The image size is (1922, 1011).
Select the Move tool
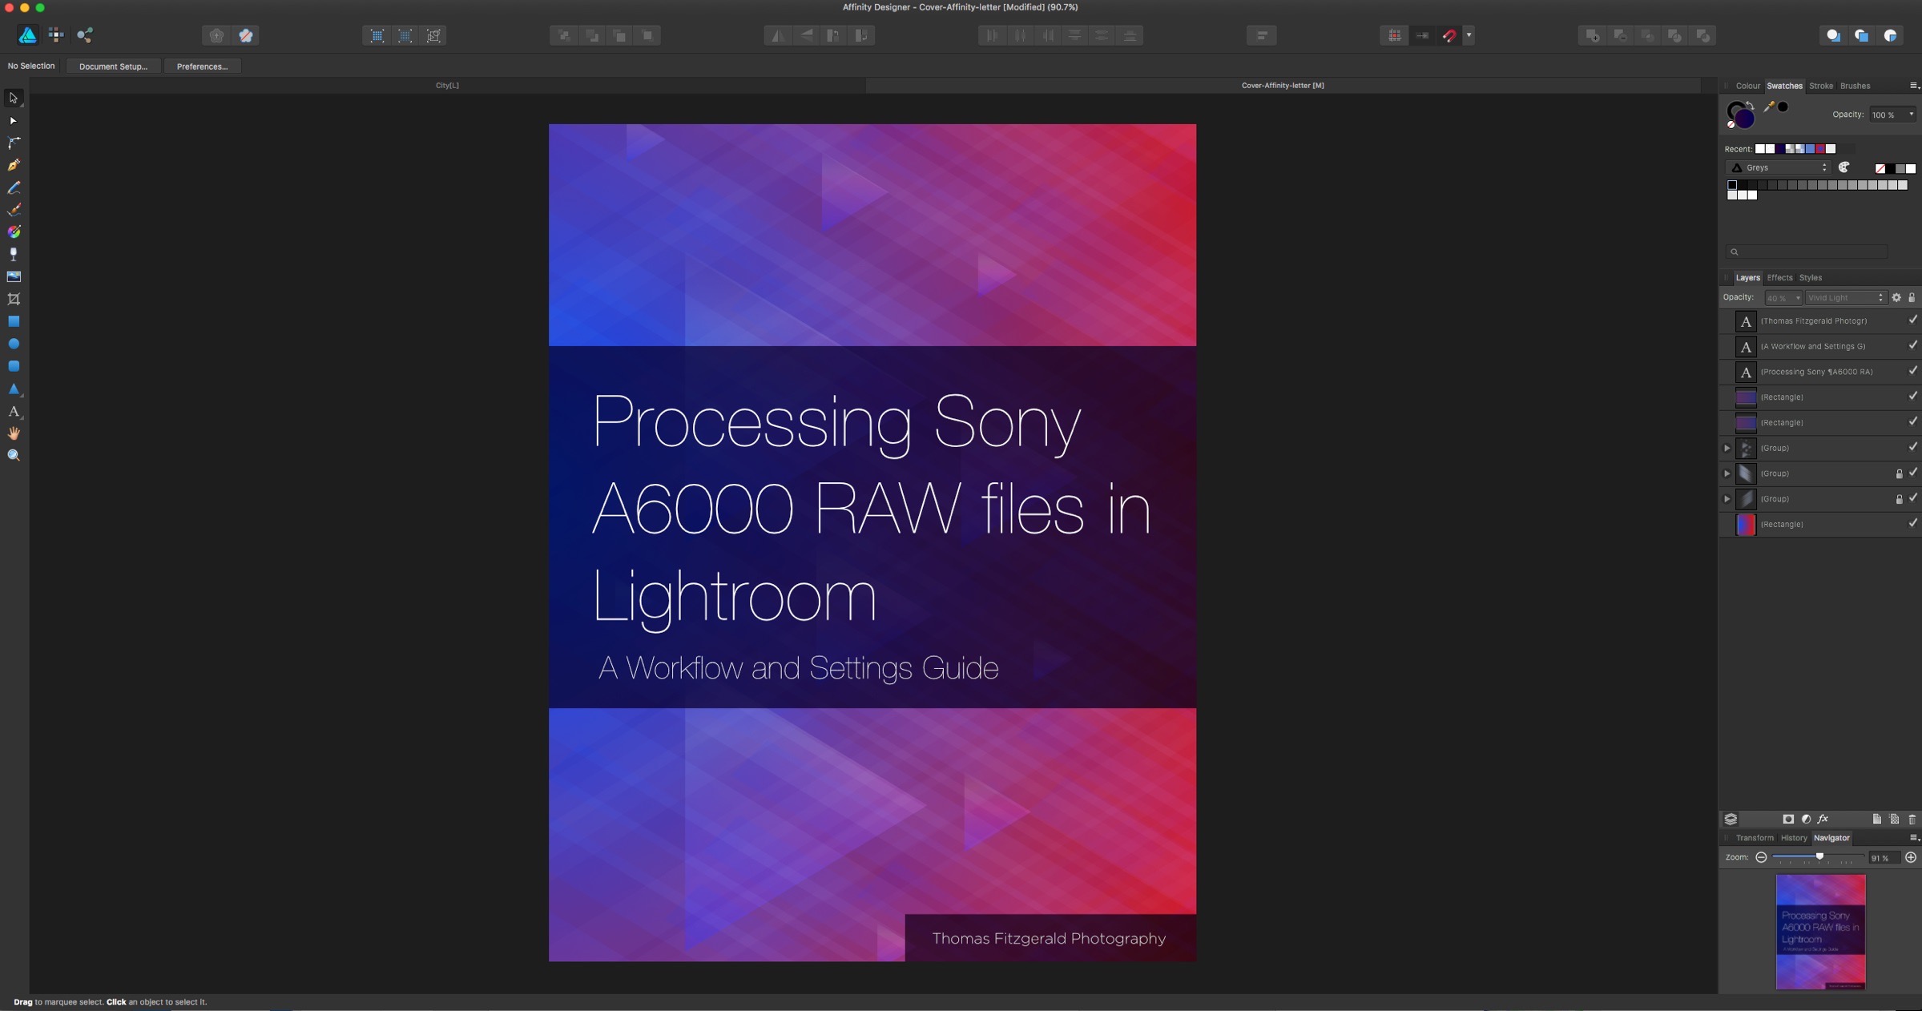click(x=14, y=98)
